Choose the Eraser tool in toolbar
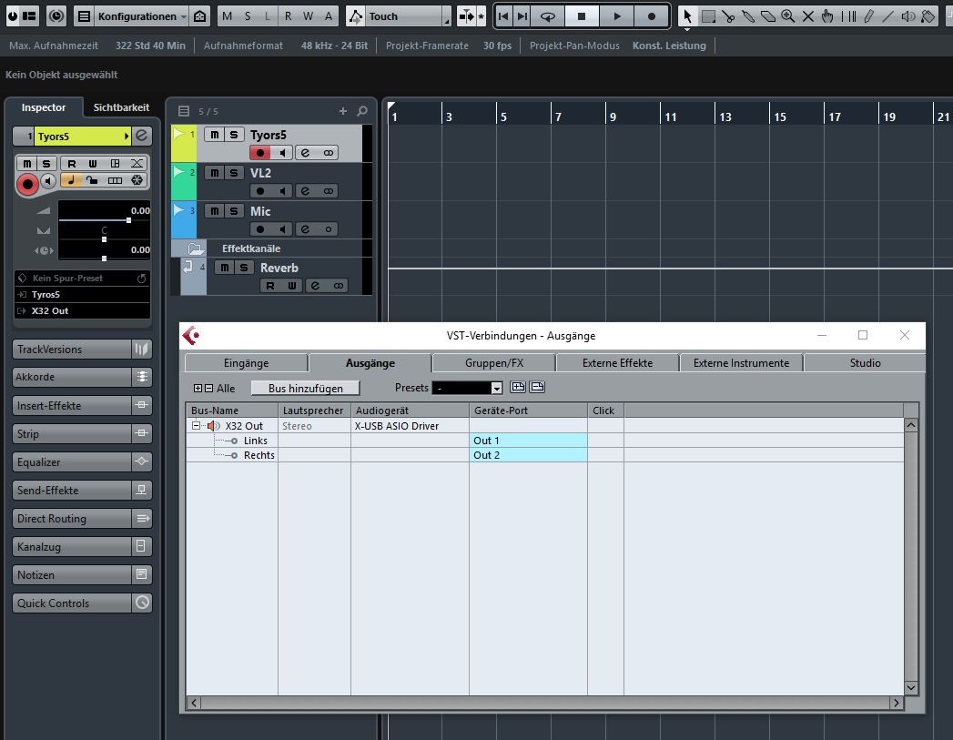This screenshot has height=740, width=953. [767, 16]
